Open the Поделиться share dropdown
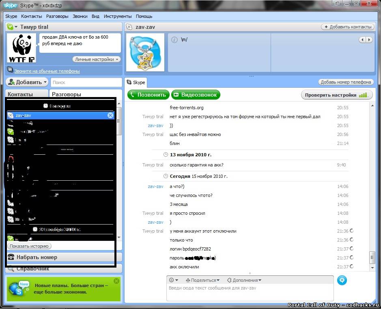The image size is (381, 309). 202,280
